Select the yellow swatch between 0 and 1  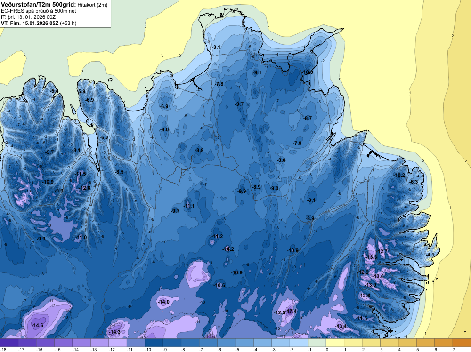tap(335, 343)
